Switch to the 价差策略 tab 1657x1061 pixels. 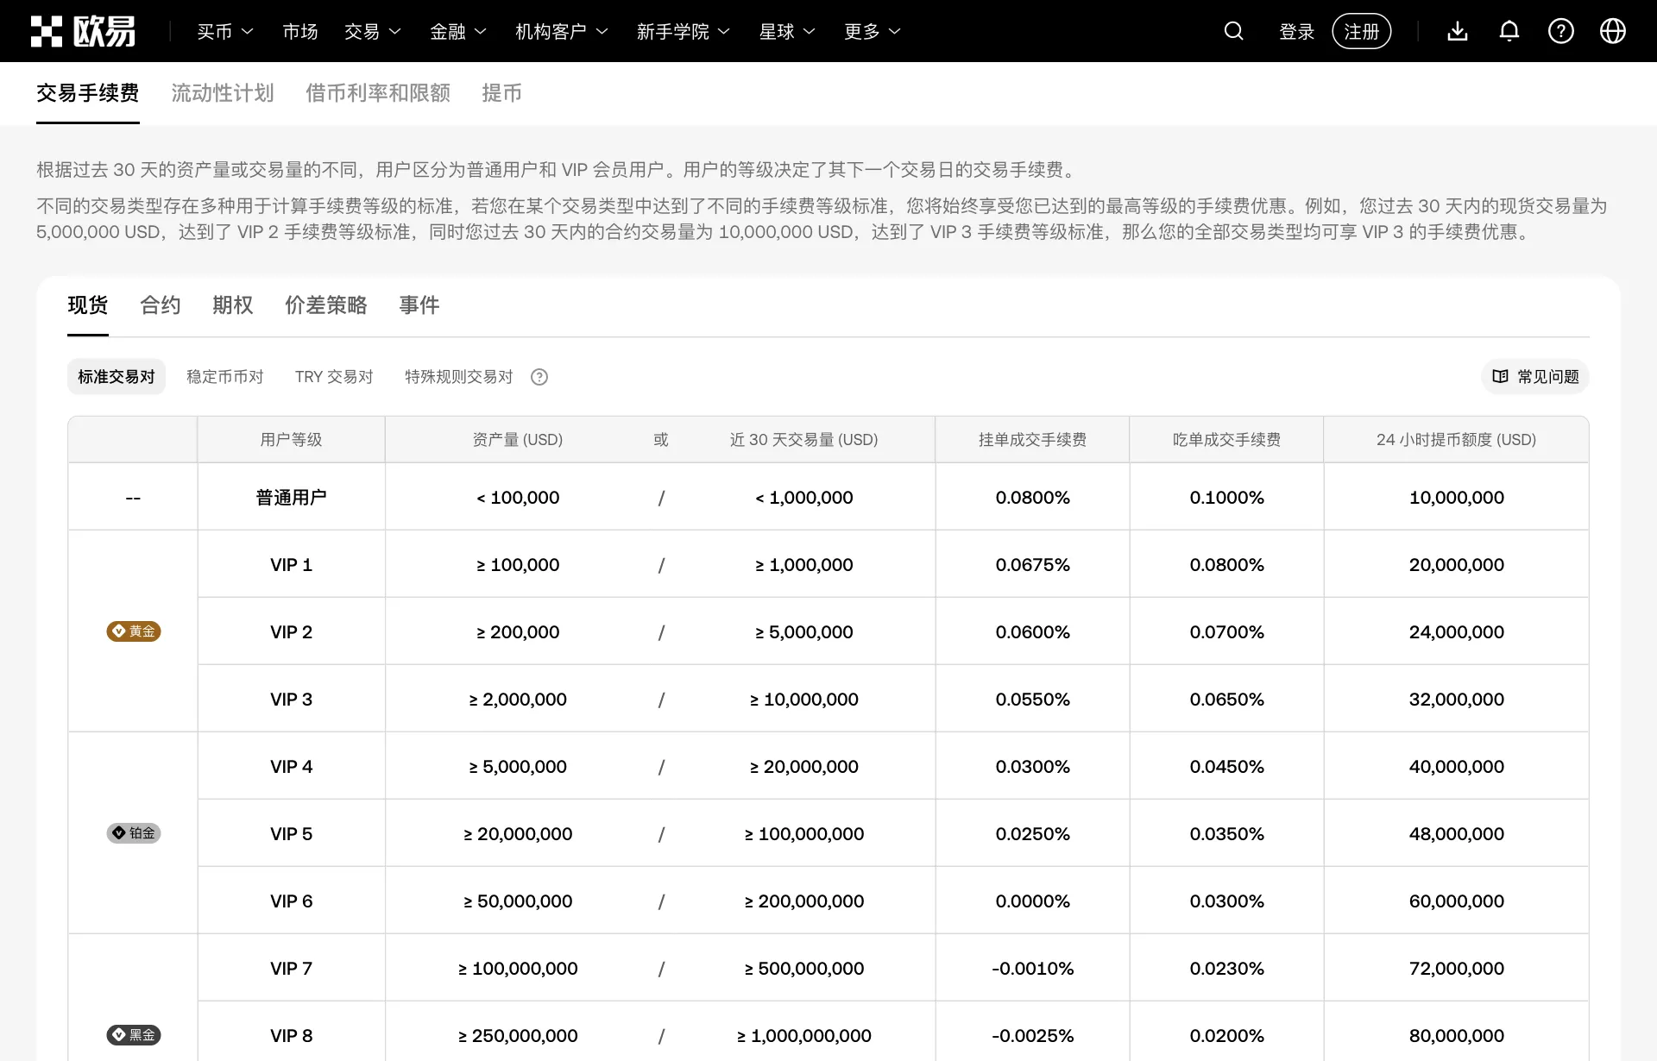point(326,305)
